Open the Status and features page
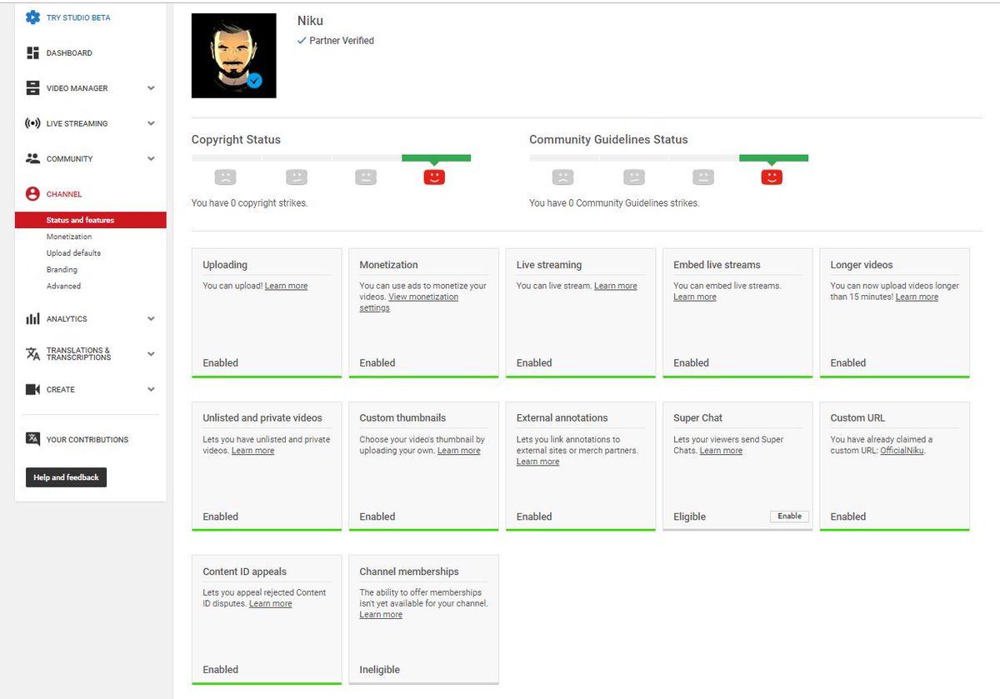The width and height of the screenshot is (1000, 699). (x=90, y=220)
